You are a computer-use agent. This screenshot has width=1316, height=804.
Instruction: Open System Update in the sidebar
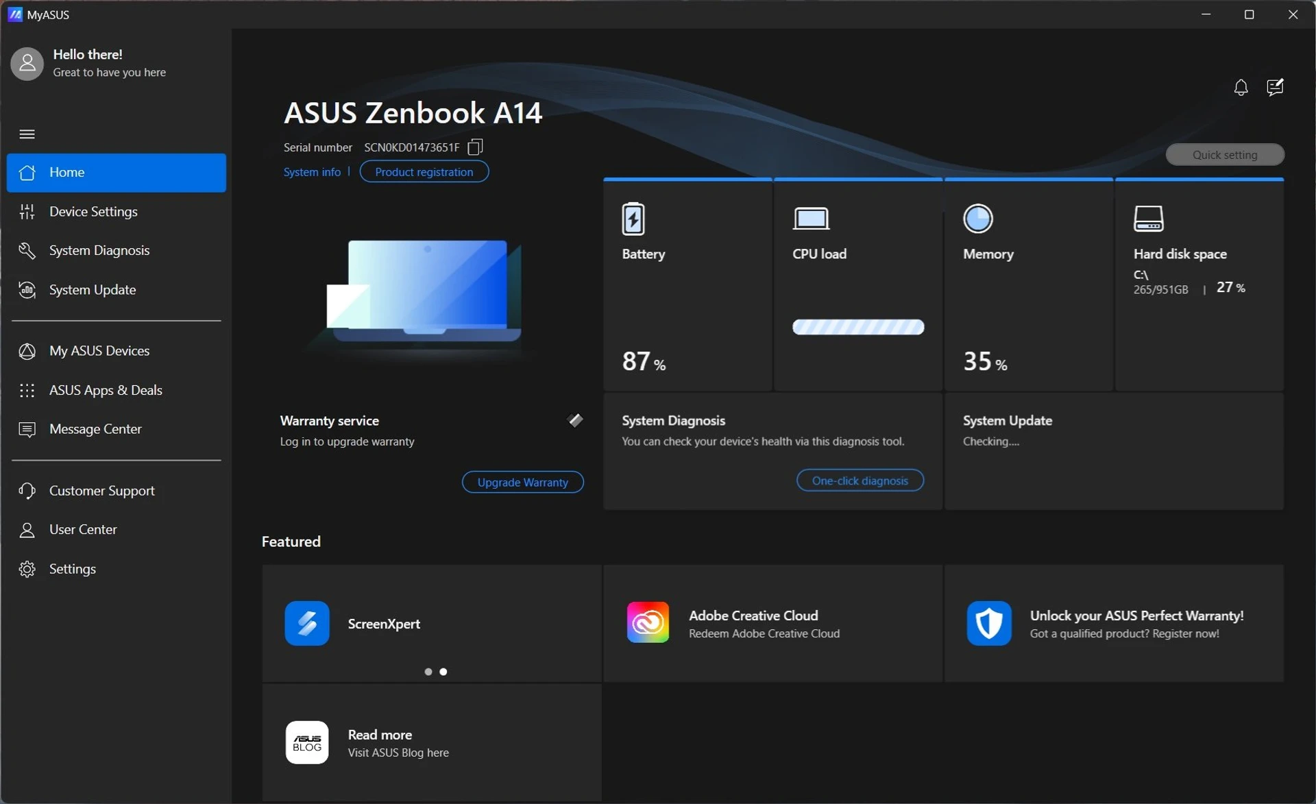click(x=117, y=290)
